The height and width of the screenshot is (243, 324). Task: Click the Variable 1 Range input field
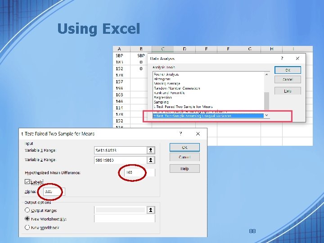pos(121,150)
